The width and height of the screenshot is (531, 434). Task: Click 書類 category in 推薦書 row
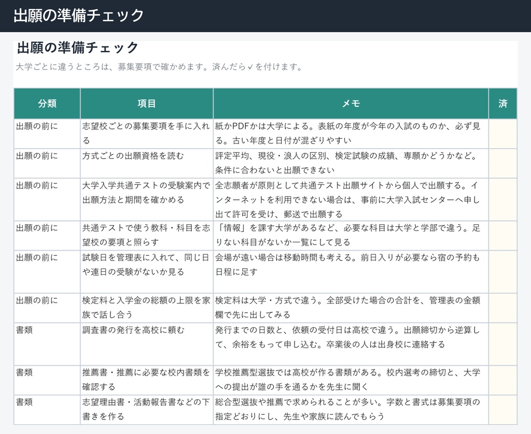tap(47, 380)
